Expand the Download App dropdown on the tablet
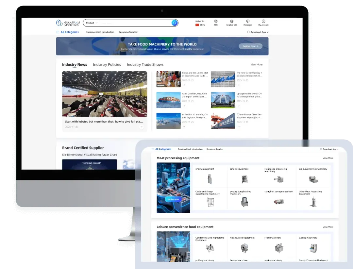This screenshot has height=269, width=353. click(329, 149)
